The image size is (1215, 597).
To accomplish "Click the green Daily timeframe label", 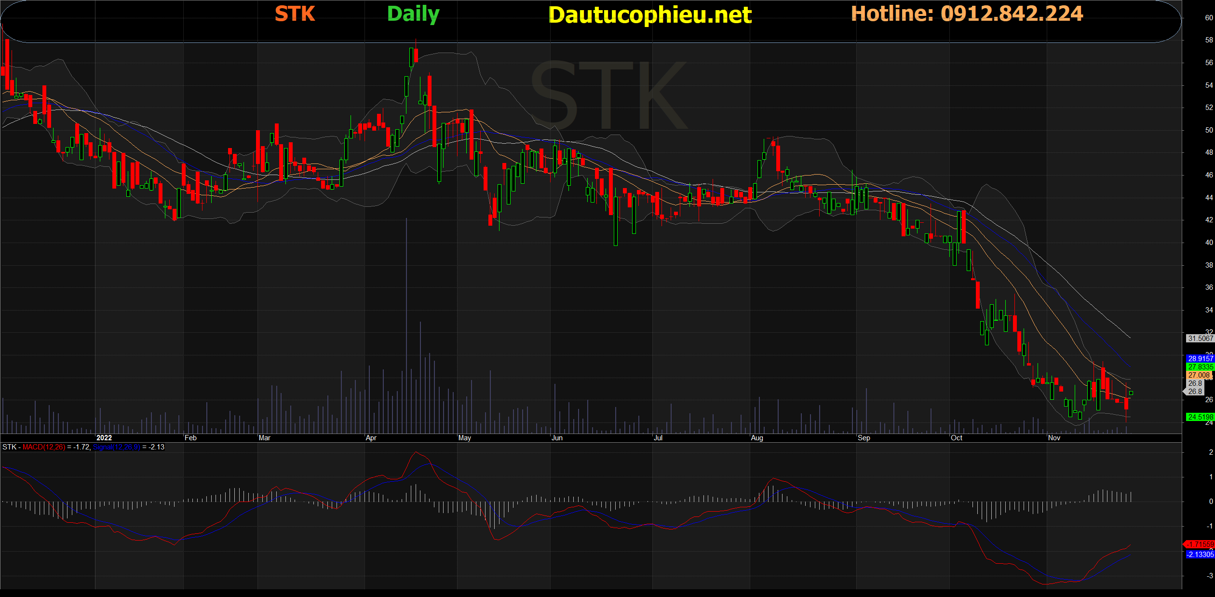I will [x=413, y=14].
